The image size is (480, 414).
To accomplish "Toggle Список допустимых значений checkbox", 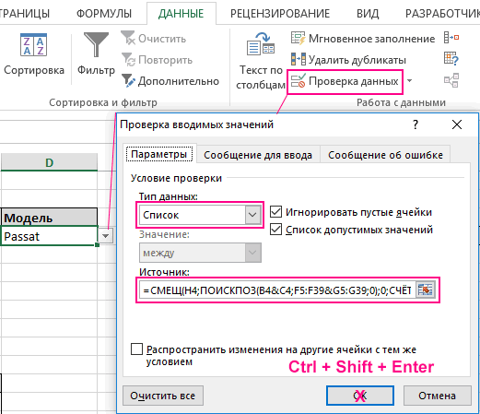I will (275, 230).
